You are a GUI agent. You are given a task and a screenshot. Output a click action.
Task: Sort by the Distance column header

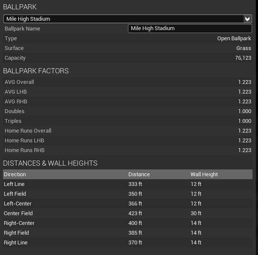(x=139, y=174)
